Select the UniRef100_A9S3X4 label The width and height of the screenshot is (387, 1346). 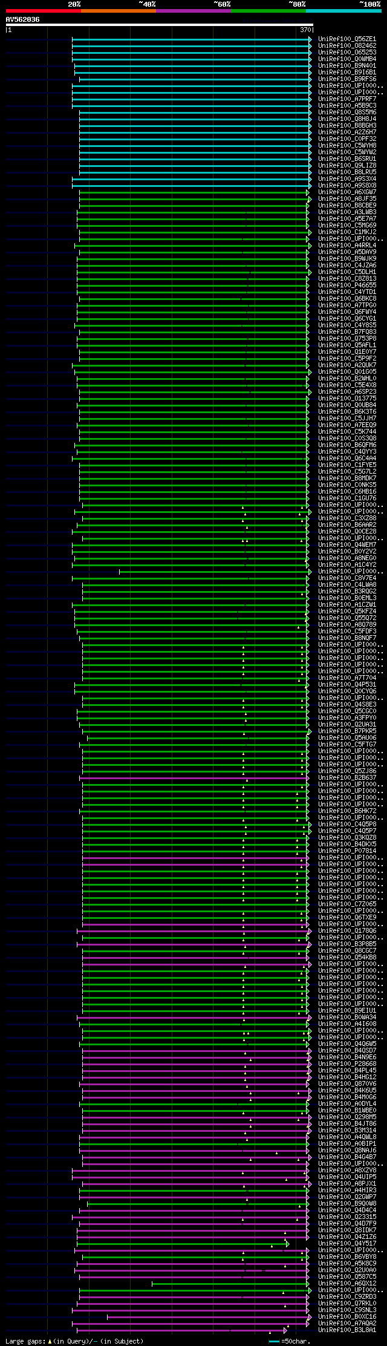[347, 179]
